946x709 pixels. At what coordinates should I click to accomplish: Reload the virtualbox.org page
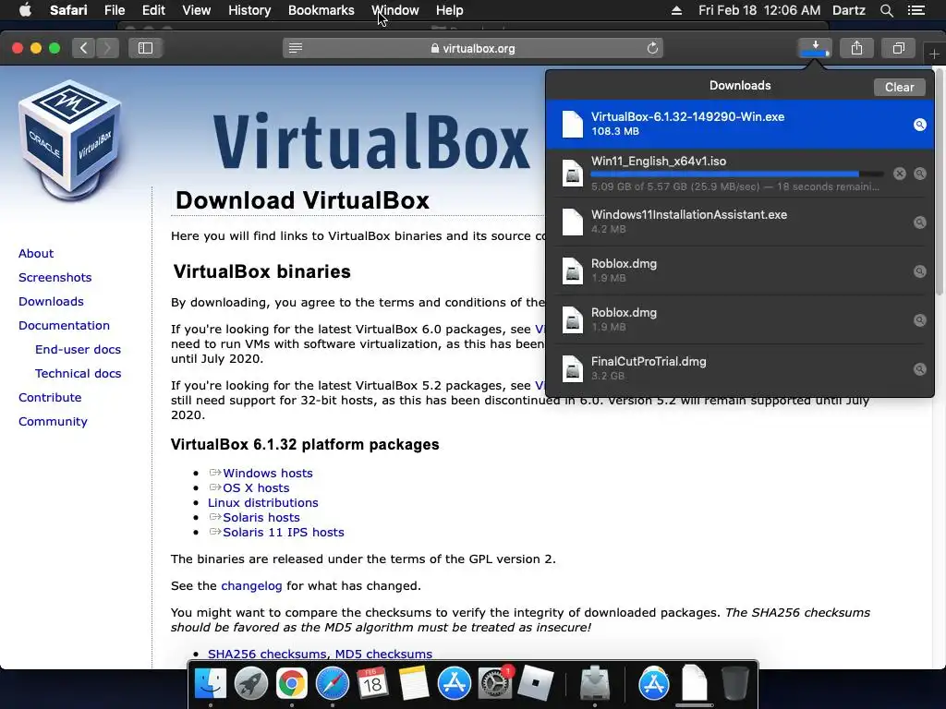652,48
